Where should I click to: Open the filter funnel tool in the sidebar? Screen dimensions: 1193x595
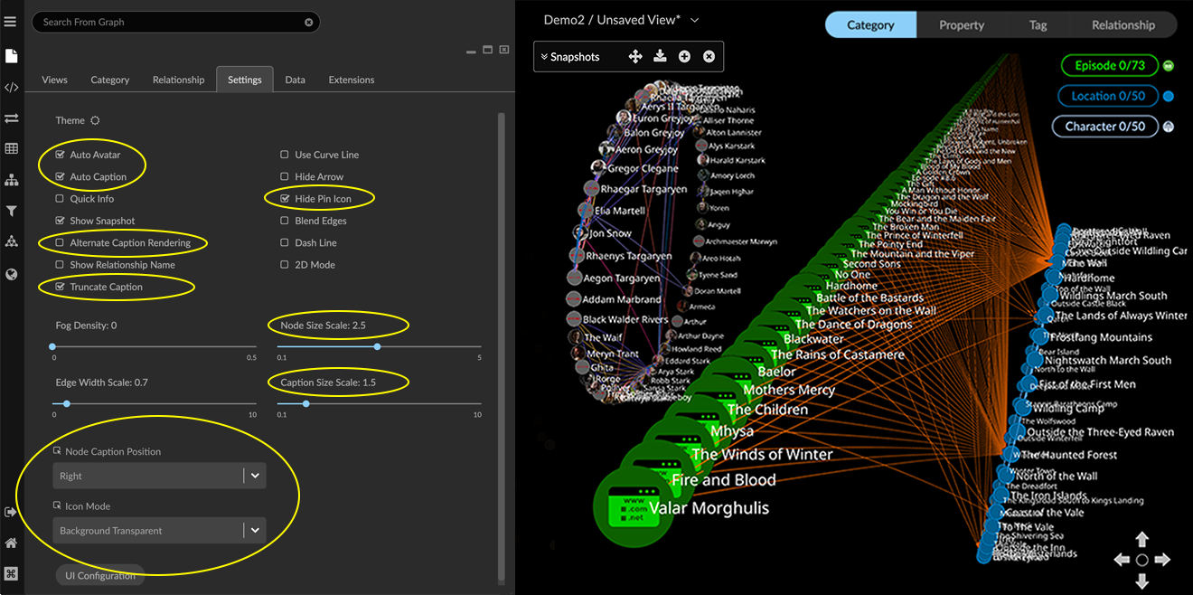pyautogui.click(x=11, y=211)
